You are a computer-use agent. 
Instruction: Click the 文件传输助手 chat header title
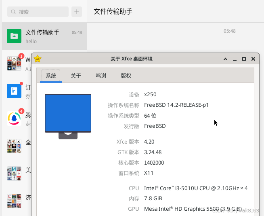click(x=113, y=11)
